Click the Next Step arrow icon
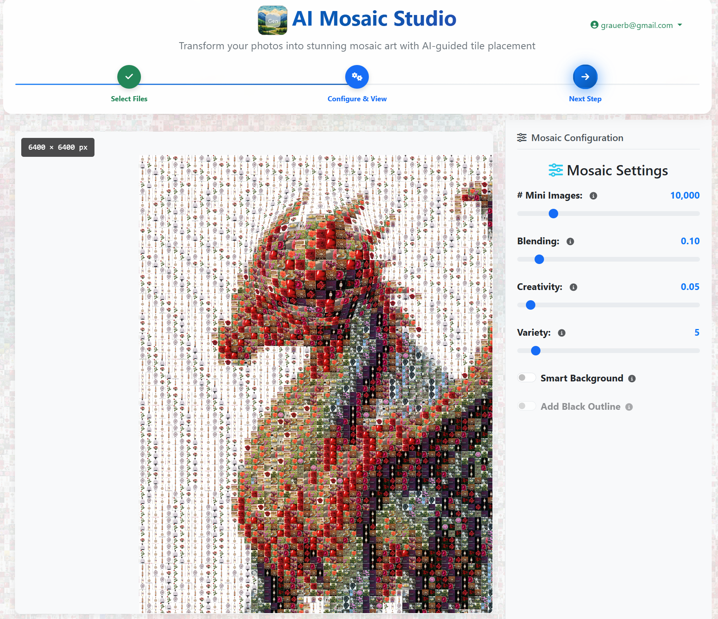 585,76
